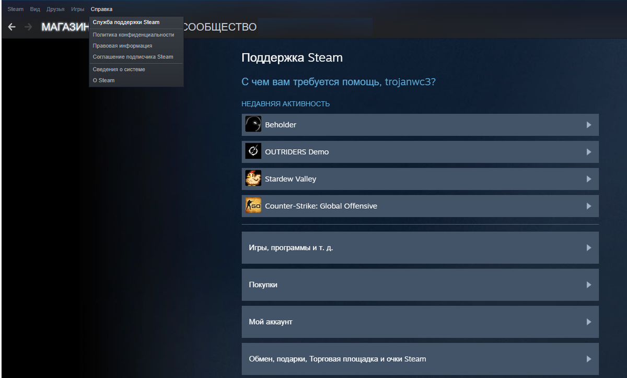Click the Counter-Strike GO game icon
627x378 pixels.
click(x=253, y=206)
